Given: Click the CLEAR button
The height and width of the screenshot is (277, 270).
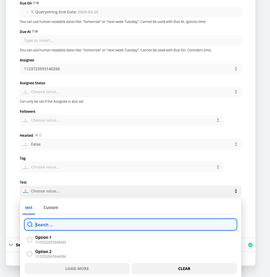Looking at the screenshot, I should (x=184, y=269).
